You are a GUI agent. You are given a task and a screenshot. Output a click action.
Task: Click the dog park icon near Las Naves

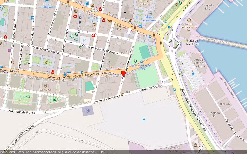tap(55, 99)
